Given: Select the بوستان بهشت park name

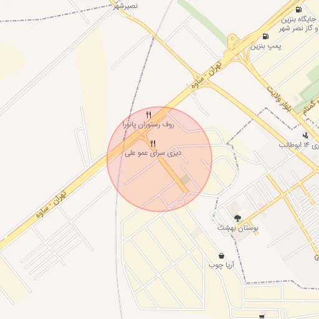Looking at the screenshot, I should (238, 228).
